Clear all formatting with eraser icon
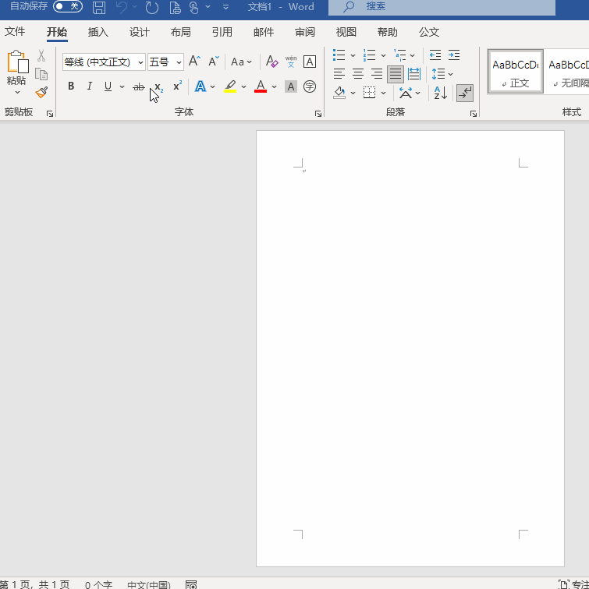 click(271, 62)
